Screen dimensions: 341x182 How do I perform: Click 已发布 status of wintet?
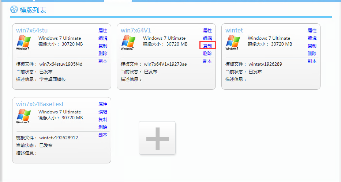click(255, 72)
